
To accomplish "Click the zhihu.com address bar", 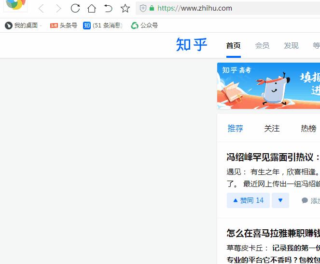I will click(228, 8).
